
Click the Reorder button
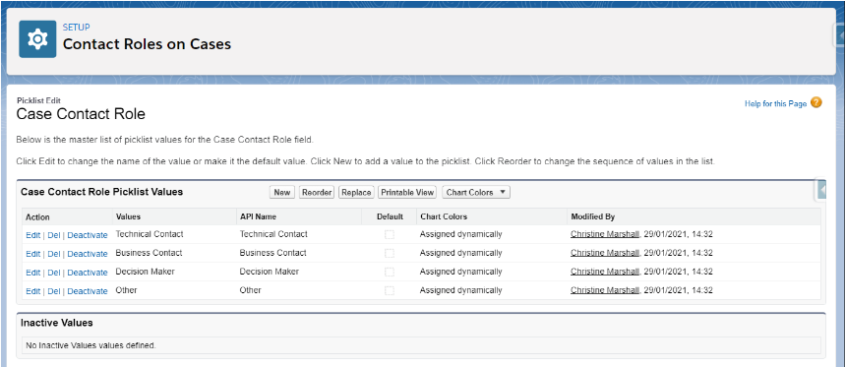[x=317, y=193]
